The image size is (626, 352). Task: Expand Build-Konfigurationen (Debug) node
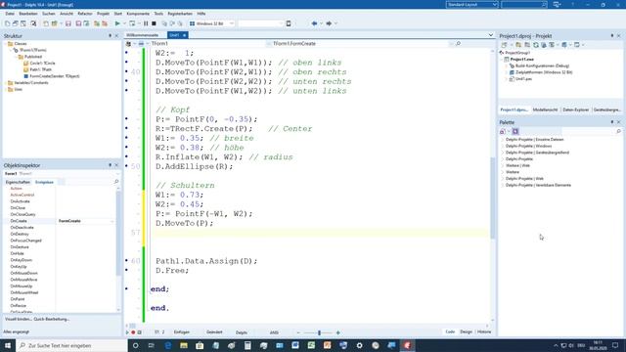[x=507, y=66]
